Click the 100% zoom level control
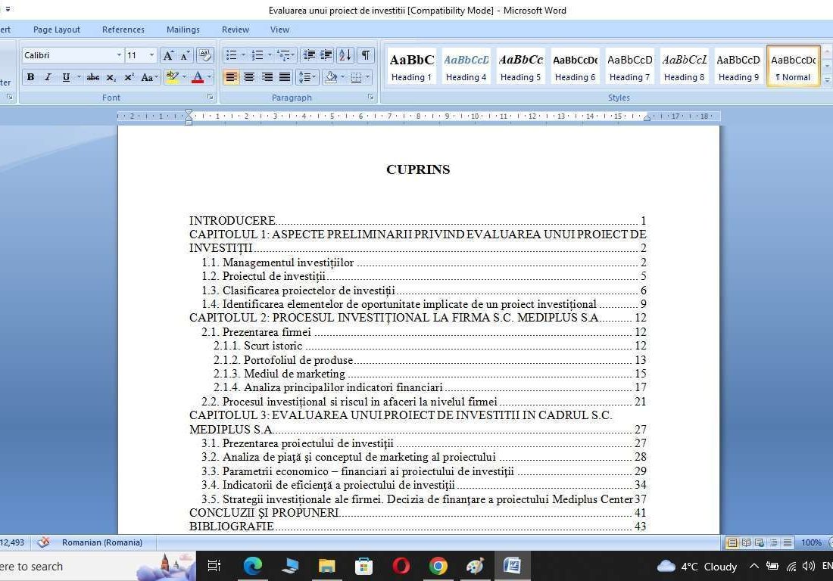The width and height of the screenshot is (833, 581). [x=810, y=542]
